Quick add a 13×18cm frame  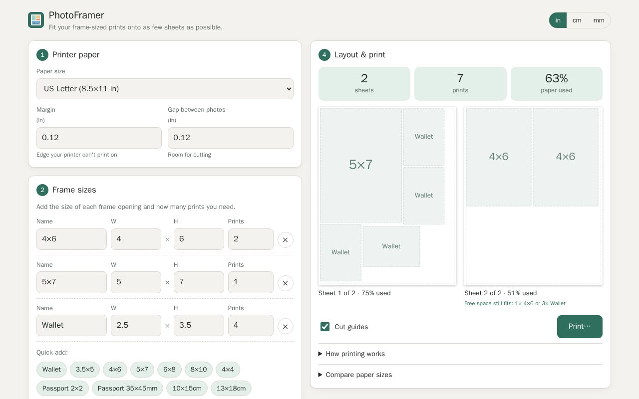point(231,389)
